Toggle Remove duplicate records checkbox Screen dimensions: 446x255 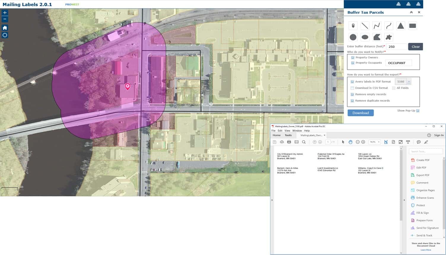tap(352, 101)
